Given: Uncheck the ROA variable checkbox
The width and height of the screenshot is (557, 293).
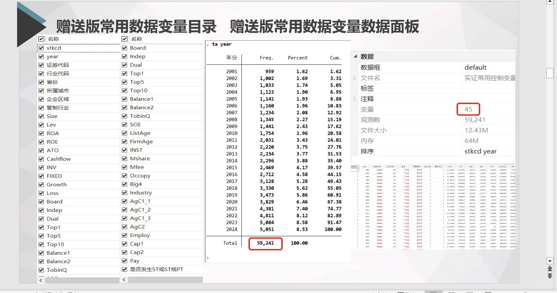Looking at the screenshot, I should [41, 133].
